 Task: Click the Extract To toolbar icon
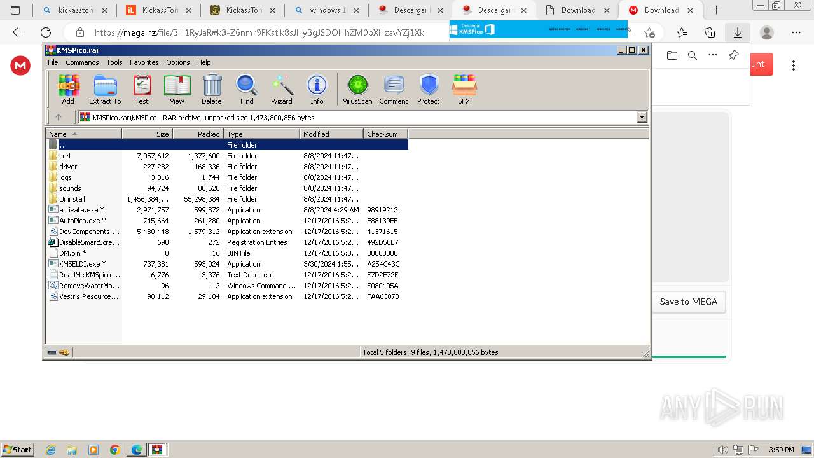tap(105, 90)
